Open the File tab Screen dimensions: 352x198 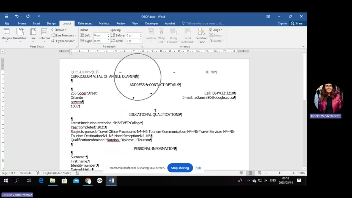7,23
